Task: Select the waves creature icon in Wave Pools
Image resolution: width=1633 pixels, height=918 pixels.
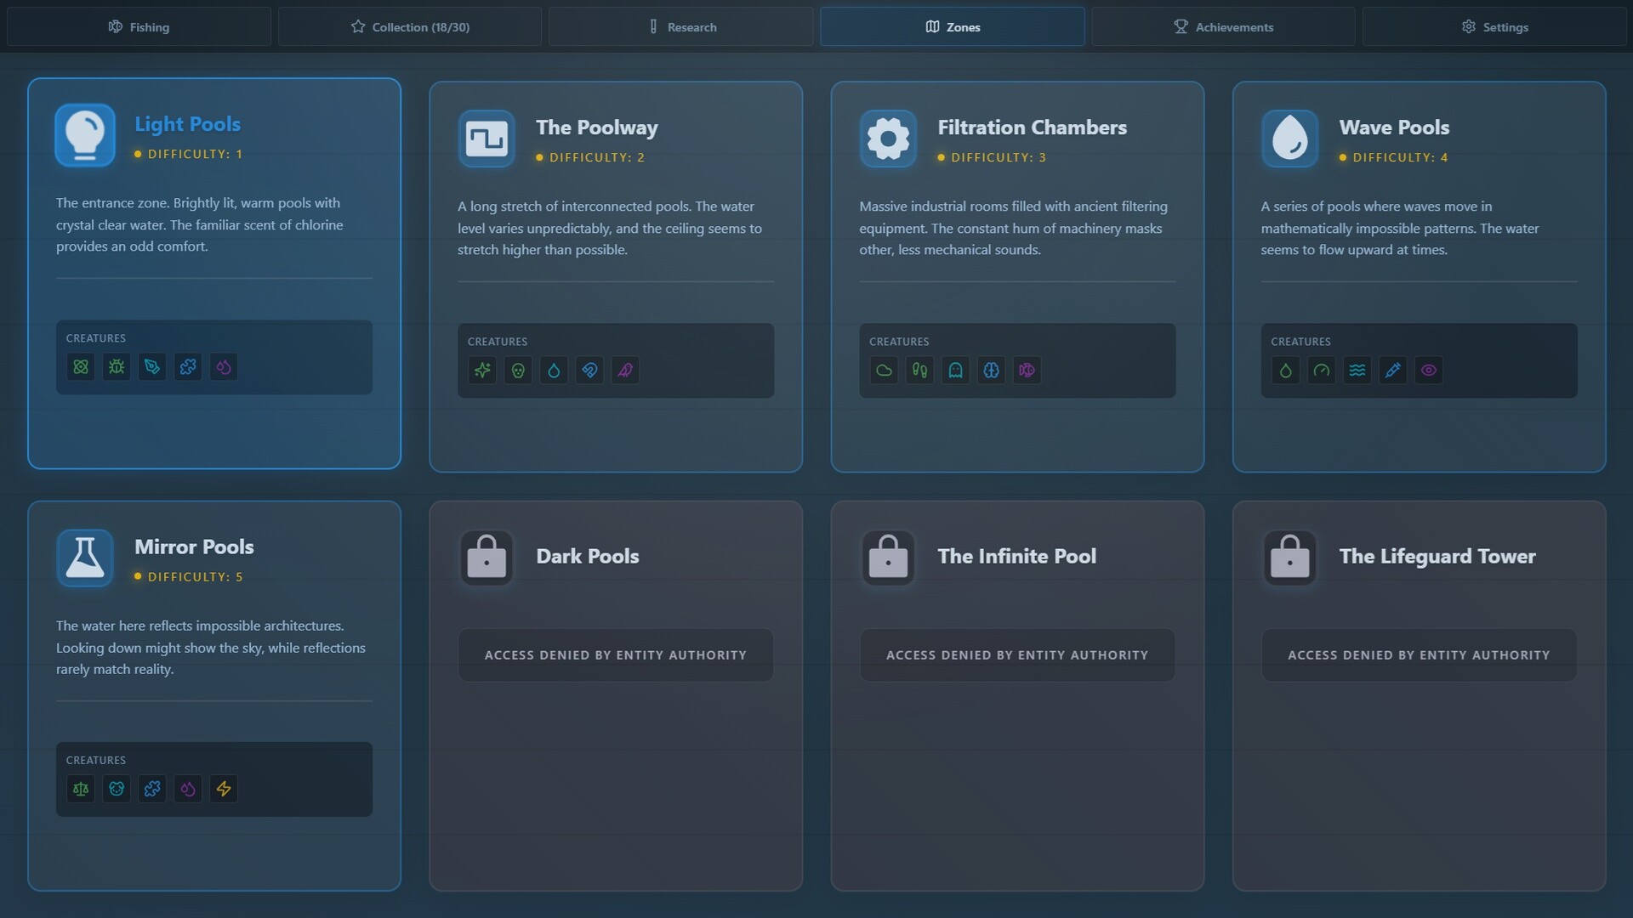Action: [1357, 371]
